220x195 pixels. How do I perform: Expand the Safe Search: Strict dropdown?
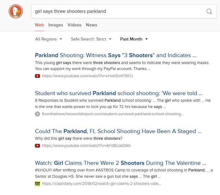[91, 39]
